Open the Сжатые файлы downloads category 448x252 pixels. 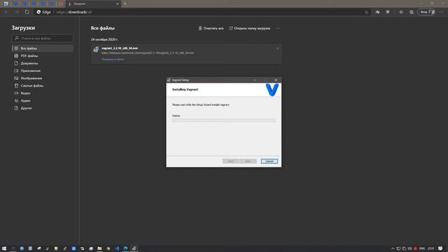[x=42, y=85]
